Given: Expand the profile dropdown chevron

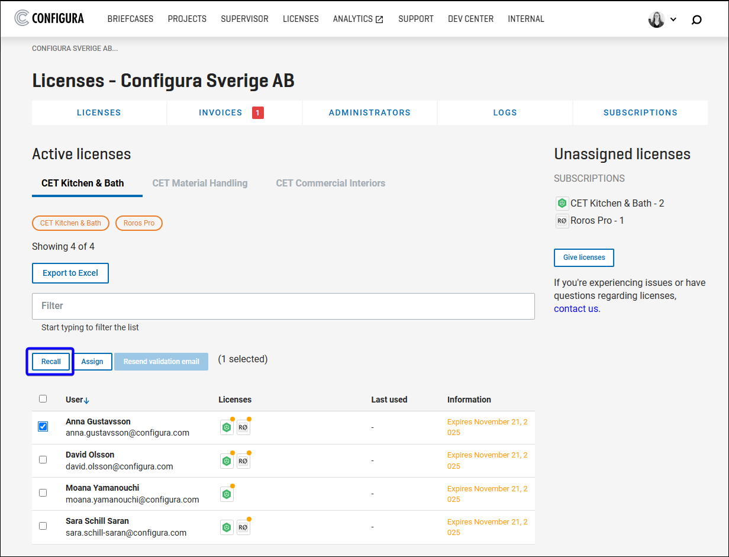Looking at the screenshot, I should (x=673, y=20).
